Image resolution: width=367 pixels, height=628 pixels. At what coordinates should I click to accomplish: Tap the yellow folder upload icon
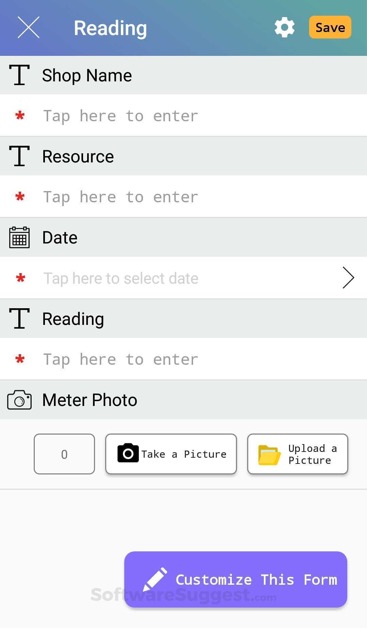point(269,455)
